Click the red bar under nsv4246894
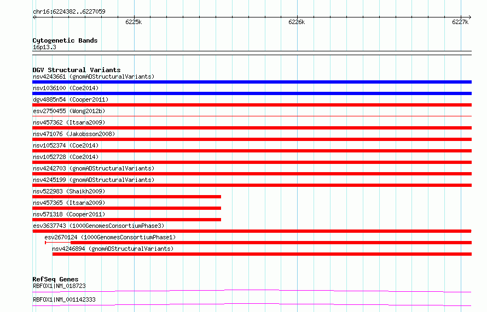487x312 pixels. [x=262, y=254]
